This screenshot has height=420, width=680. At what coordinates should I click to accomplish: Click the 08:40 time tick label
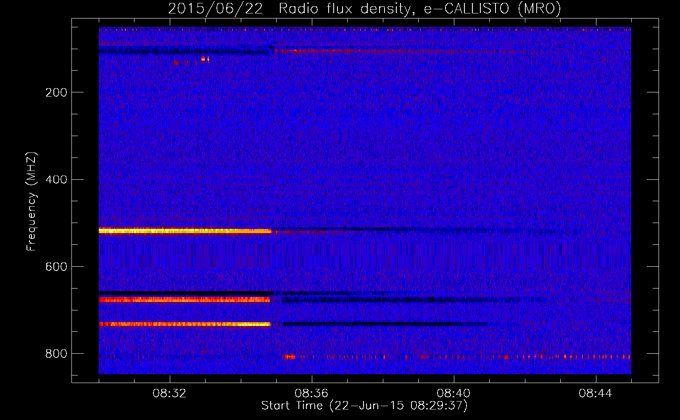[453, 394]
